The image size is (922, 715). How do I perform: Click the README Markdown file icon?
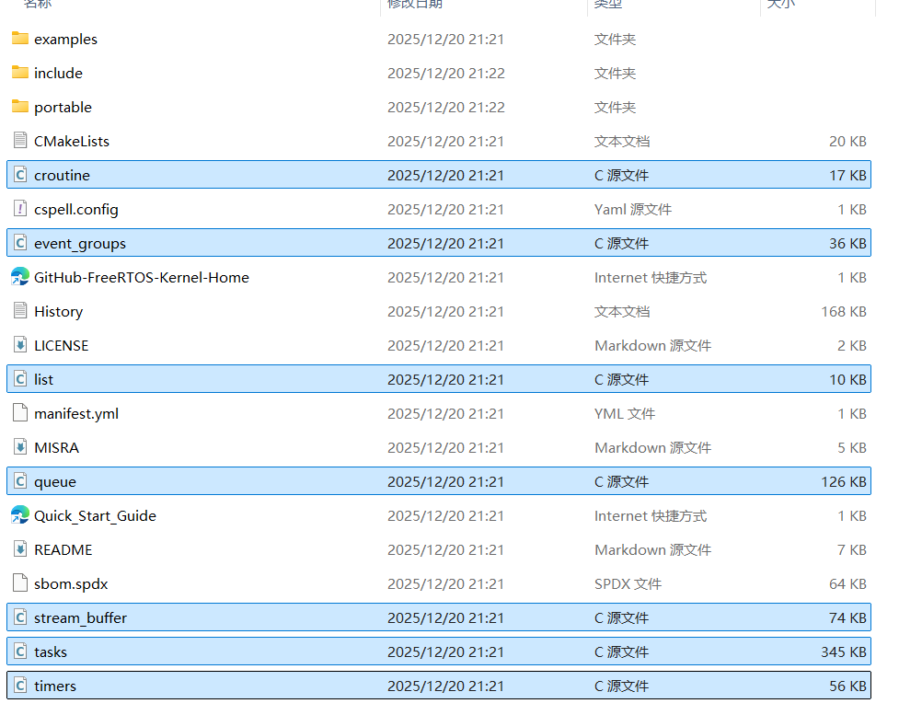pyautogui.click(x=20, y=549)
